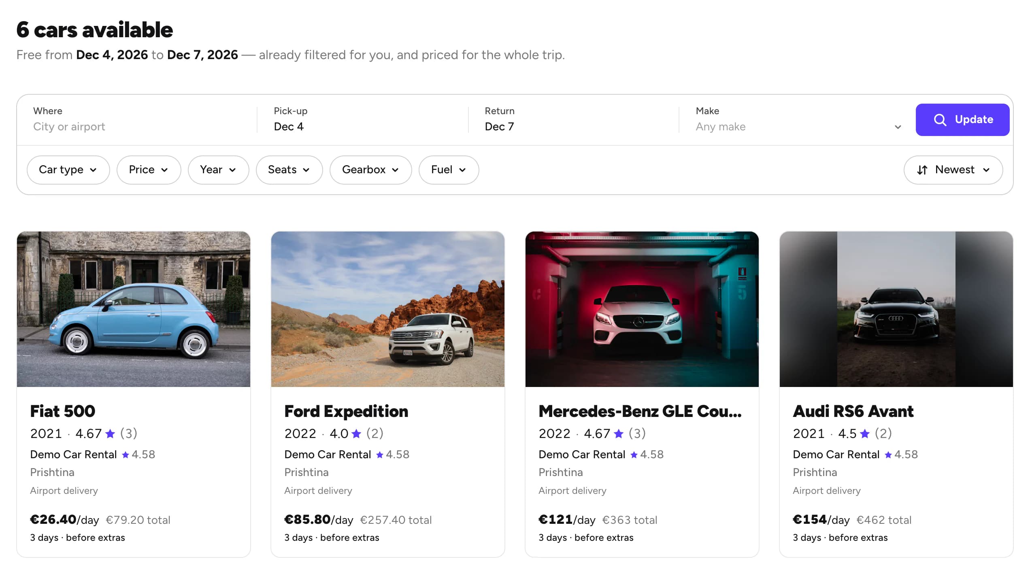Open the Car type filter dropdown

pyautogui.click(x=68, y=170)
